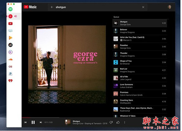Viewport: 182px width, 131px height.
Task: Clear the search with X icon
Action: click(x=143, y=7)
